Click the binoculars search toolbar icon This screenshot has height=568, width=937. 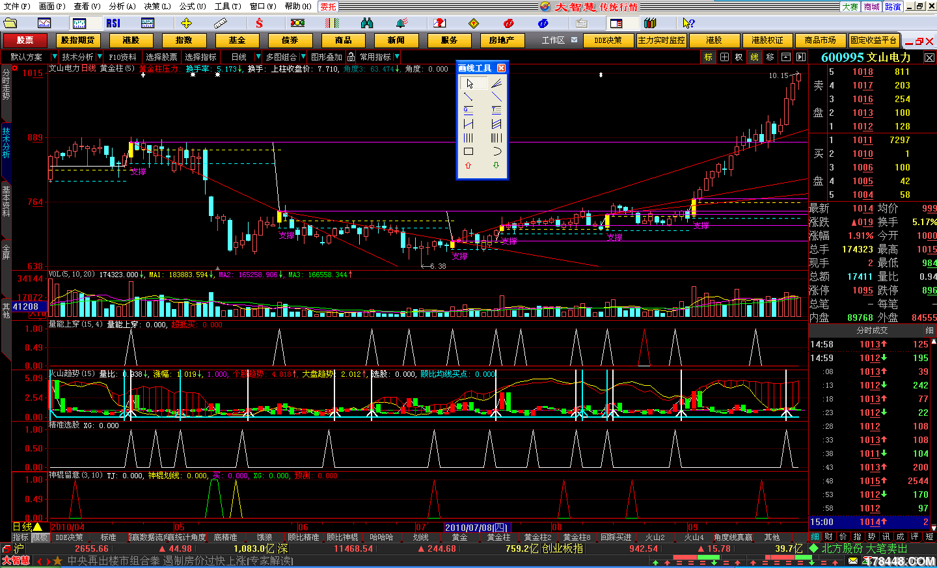[367, 23]
